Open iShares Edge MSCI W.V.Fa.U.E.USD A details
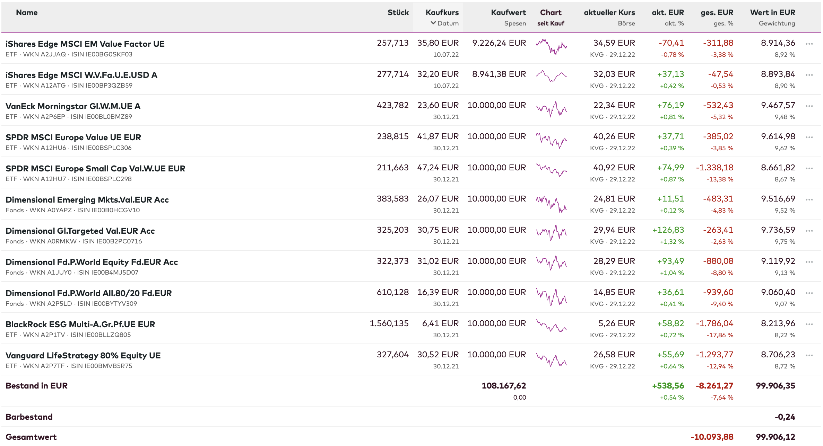Image resolution: width=823 pixels, height=446 pixels. coord(81,75)
